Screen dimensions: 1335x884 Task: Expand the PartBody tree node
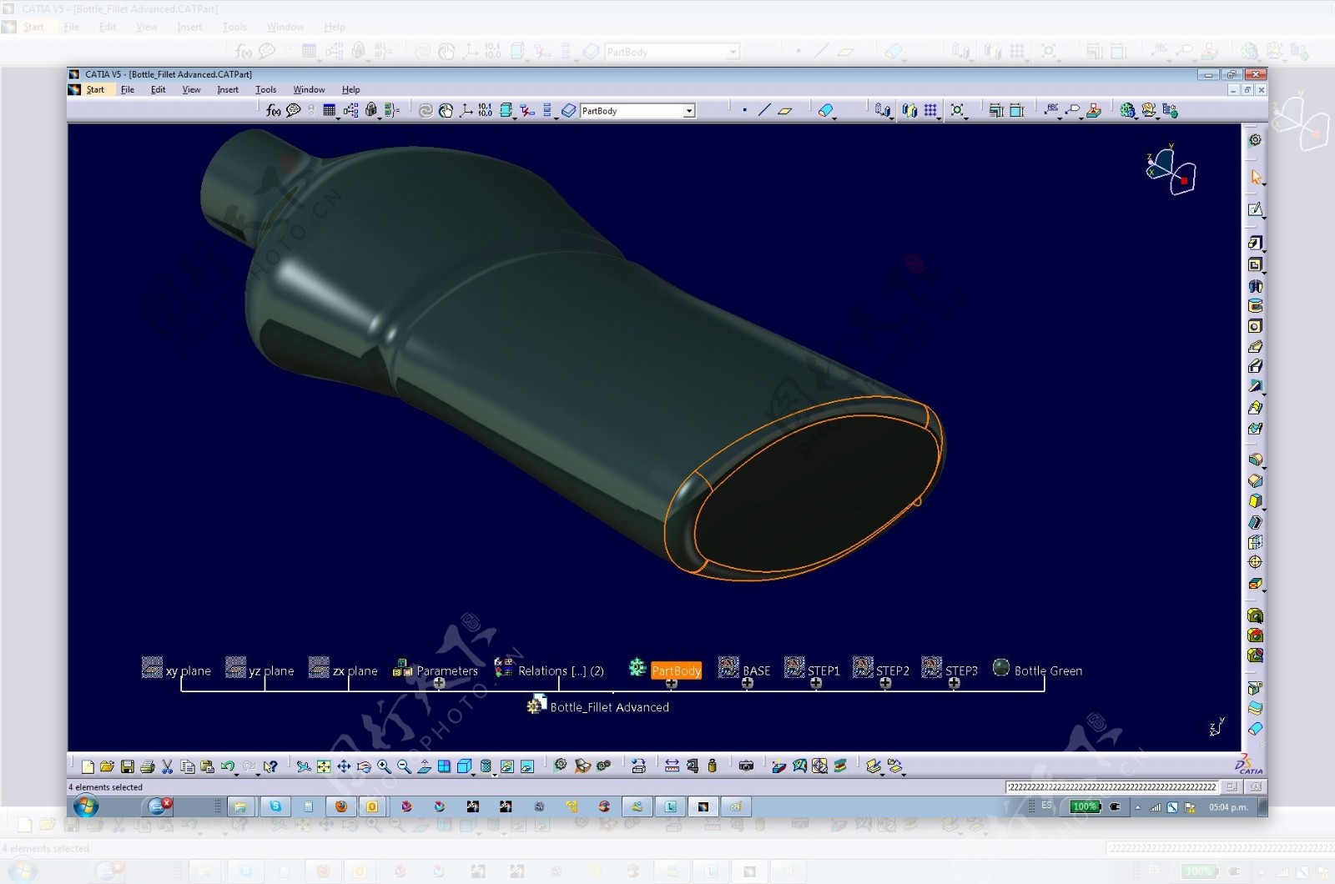[672, 683]
